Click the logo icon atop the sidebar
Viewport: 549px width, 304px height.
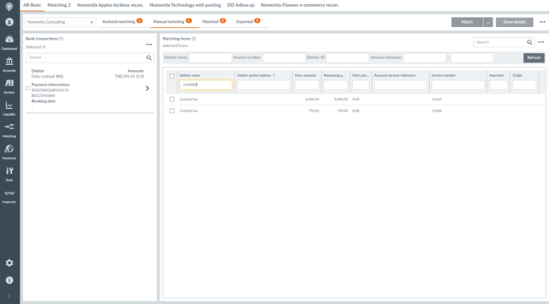(x=9, y=7)
